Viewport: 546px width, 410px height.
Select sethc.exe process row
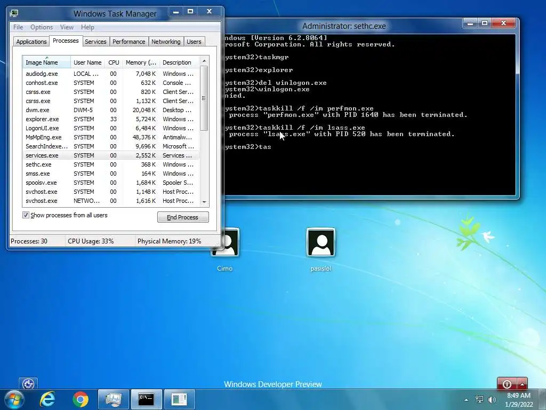click(111, 164)
